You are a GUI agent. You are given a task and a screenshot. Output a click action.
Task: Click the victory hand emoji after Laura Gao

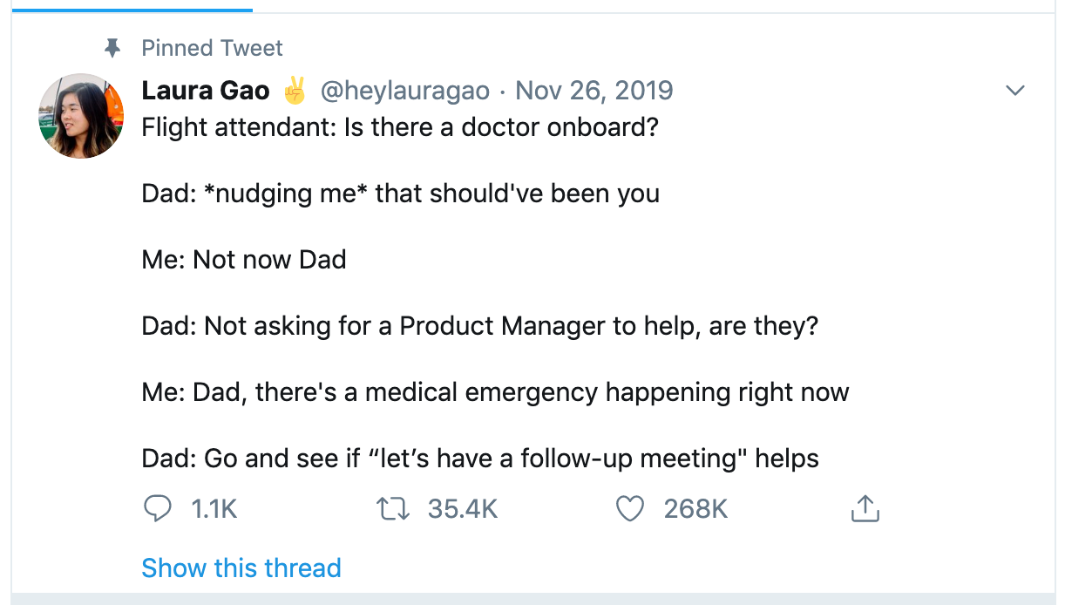coord(295,90)
